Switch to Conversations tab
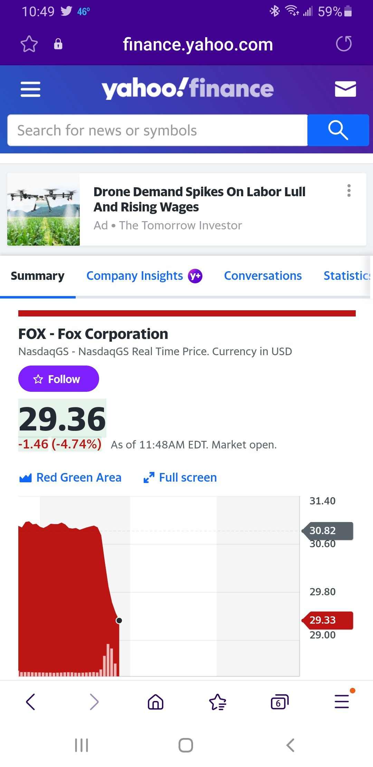373x767 pixels. (x=263, y=276)
